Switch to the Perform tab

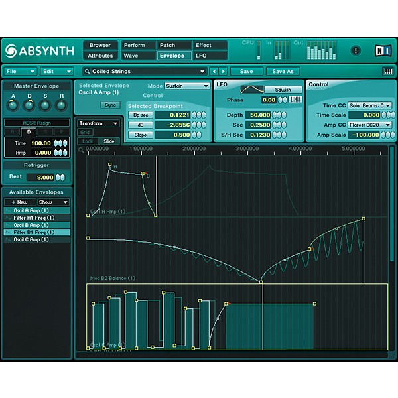click(138, 45)
